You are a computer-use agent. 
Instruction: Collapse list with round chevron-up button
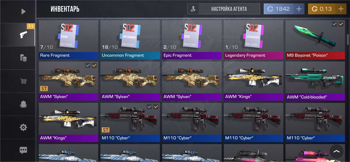coord(336,151)
